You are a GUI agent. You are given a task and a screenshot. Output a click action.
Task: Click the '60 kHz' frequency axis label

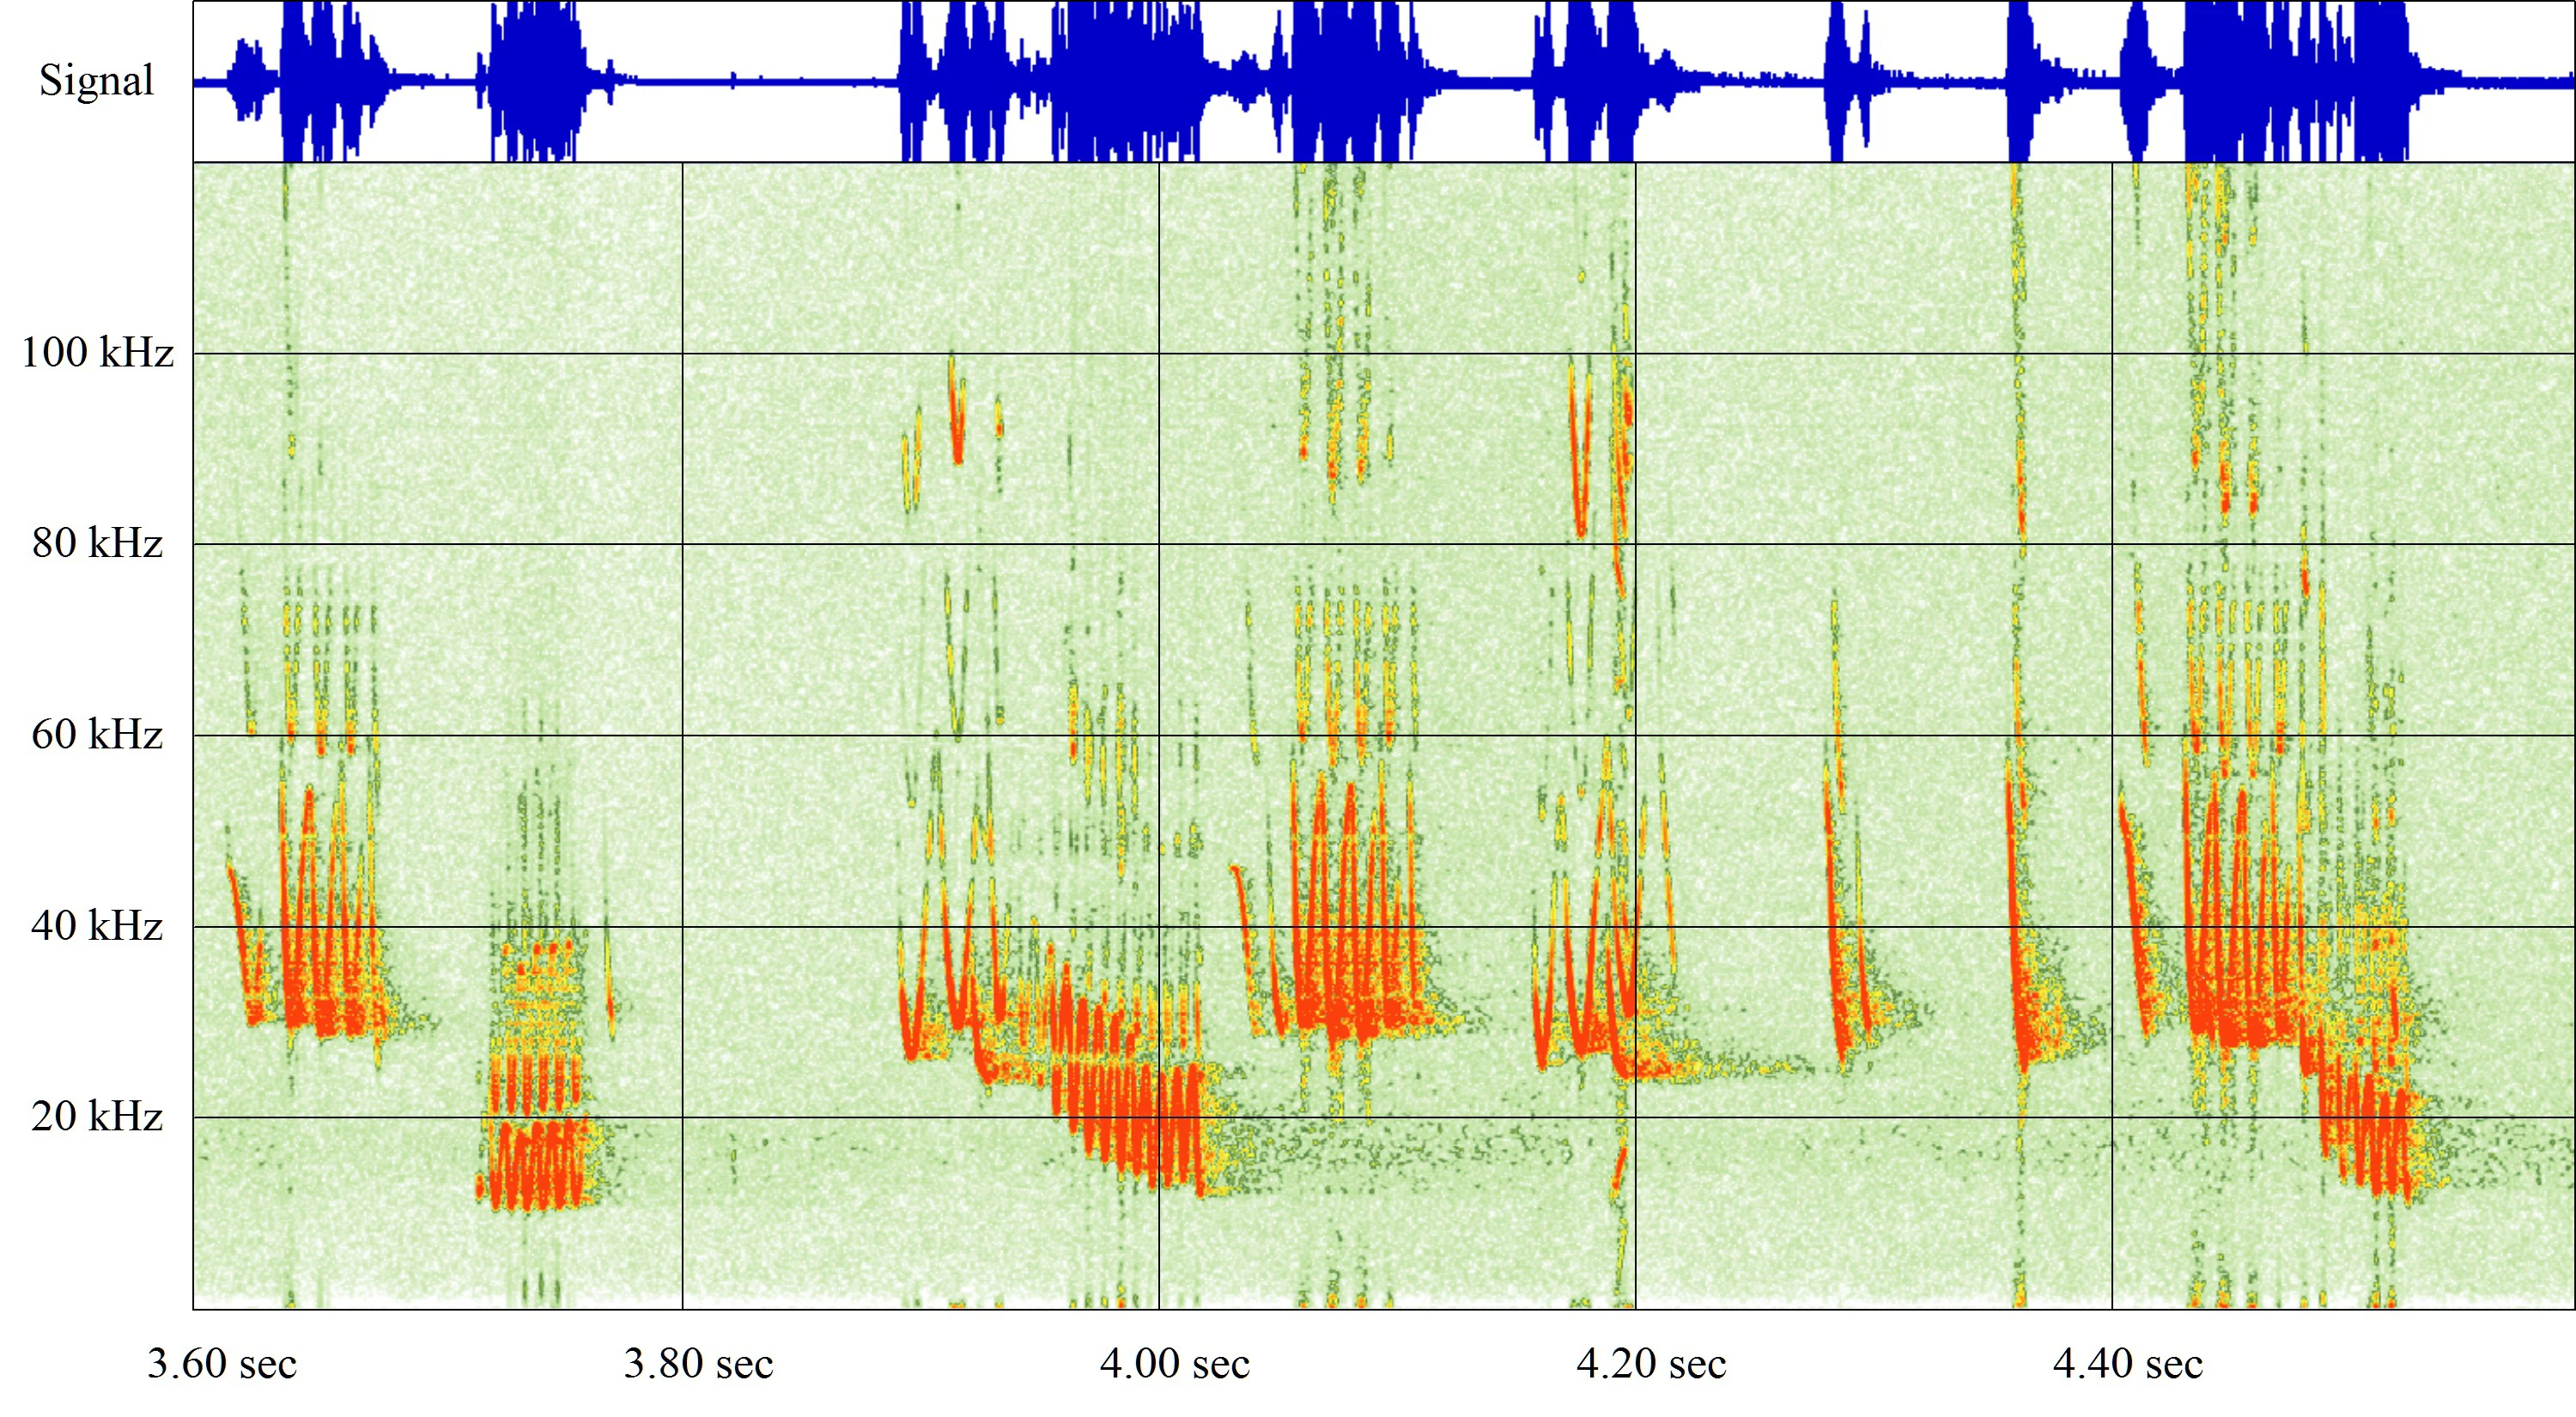pyautogui.click(x=97, y=735)
